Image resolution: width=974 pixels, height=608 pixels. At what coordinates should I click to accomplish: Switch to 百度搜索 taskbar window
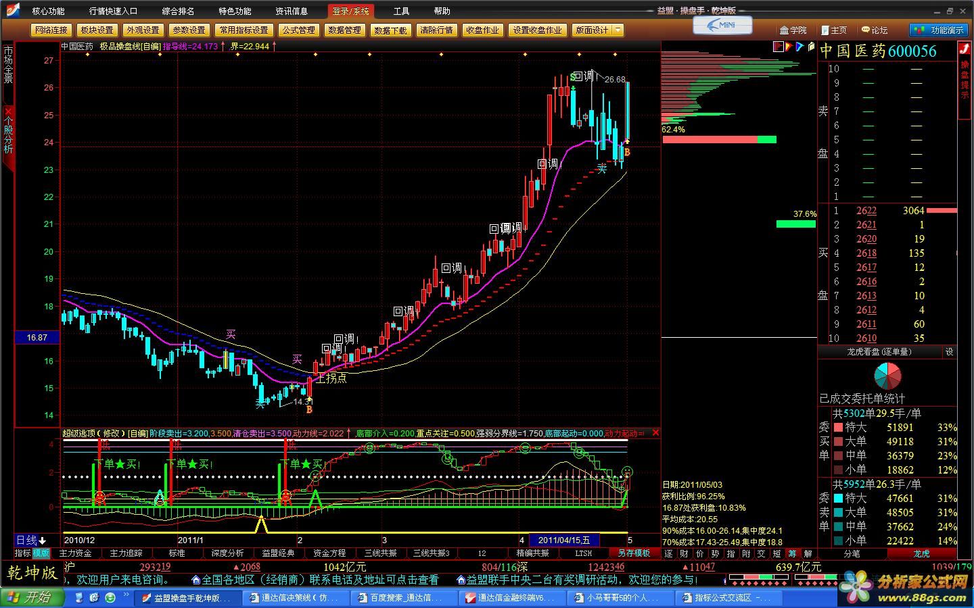coord(404,598)
